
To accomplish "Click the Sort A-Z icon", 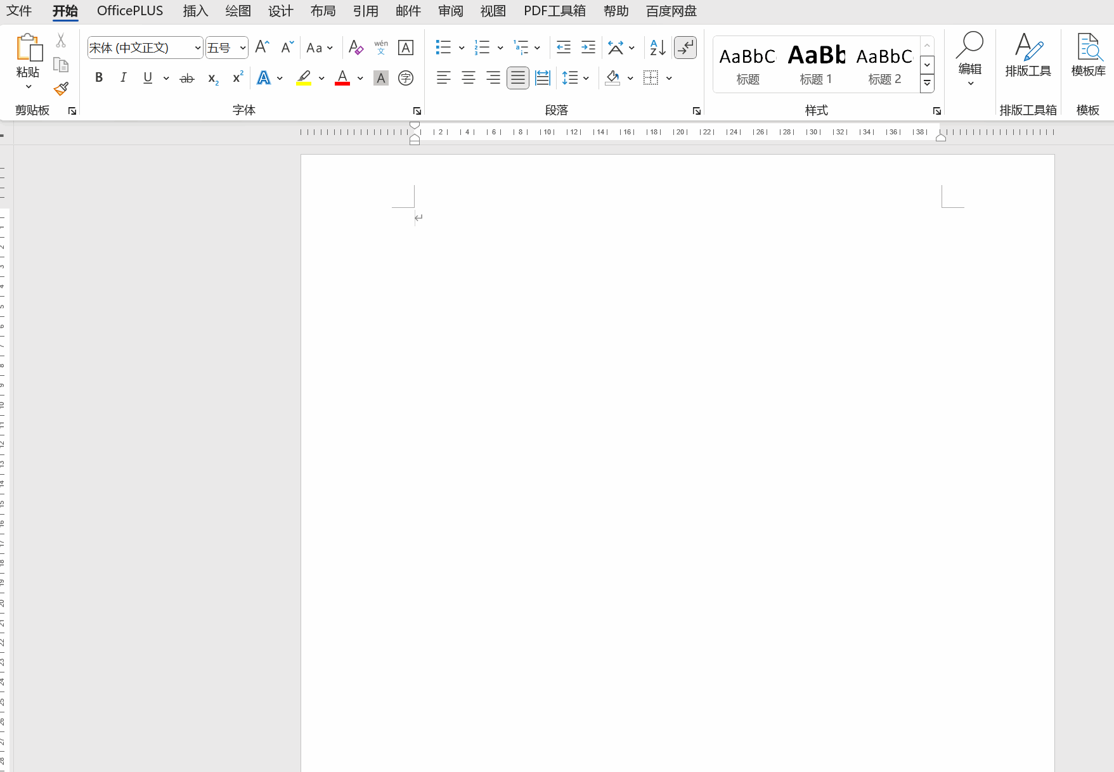I will click(657, 48).
